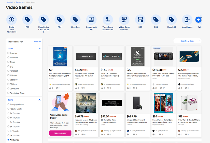The height and width of the screenshot is (143, 210).
Task: Collapse the Stores filter section
Action: click(39, 49)
